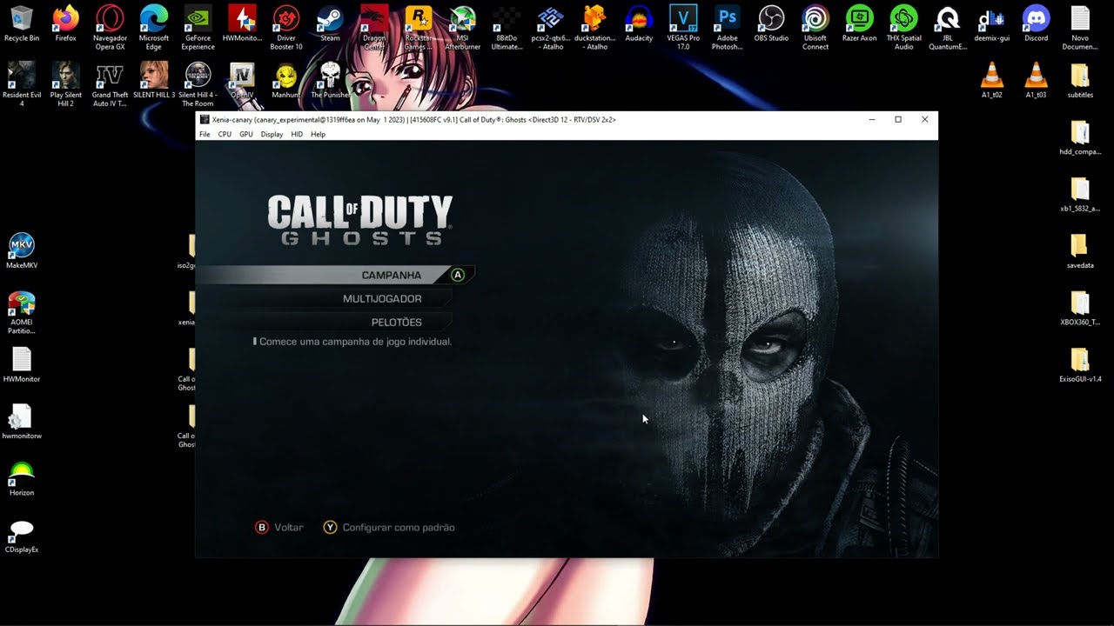Image resolution: width=1114 pixels, height=626 pixels.
Task: Open the Manhunt game shortcut
Action: click(286, 80)
